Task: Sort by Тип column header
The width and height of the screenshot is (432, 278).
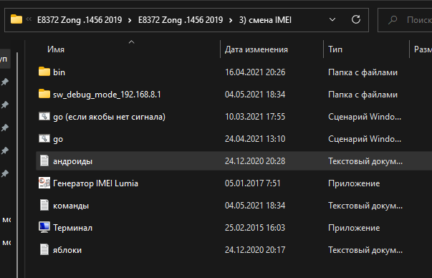Action: [335, 49]
